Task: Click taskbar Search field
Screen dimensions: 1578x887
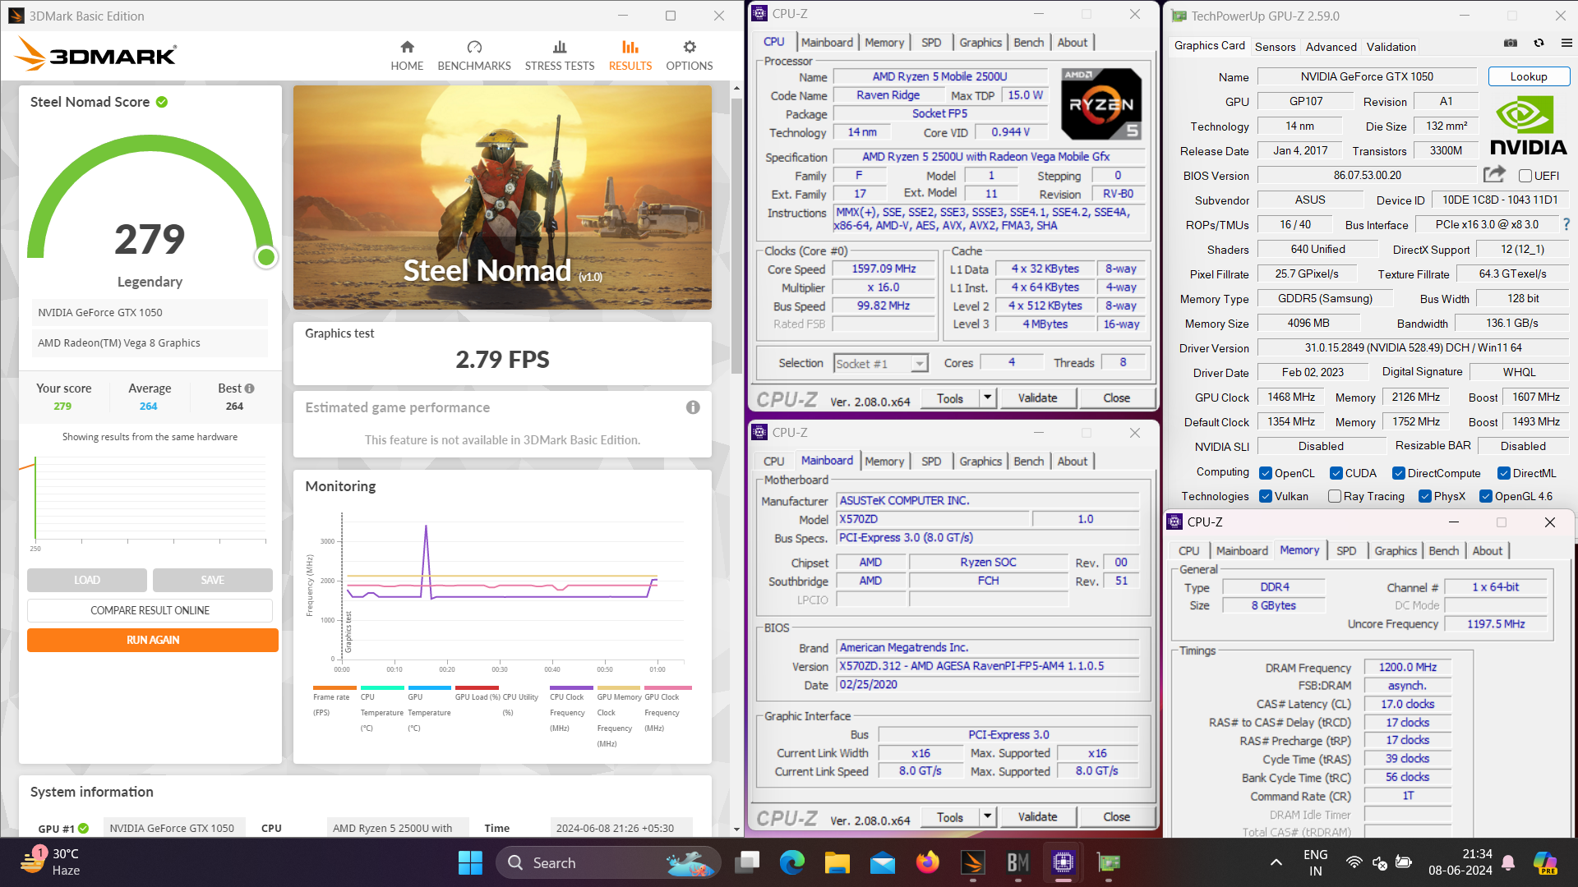Action: pos(608,862)
